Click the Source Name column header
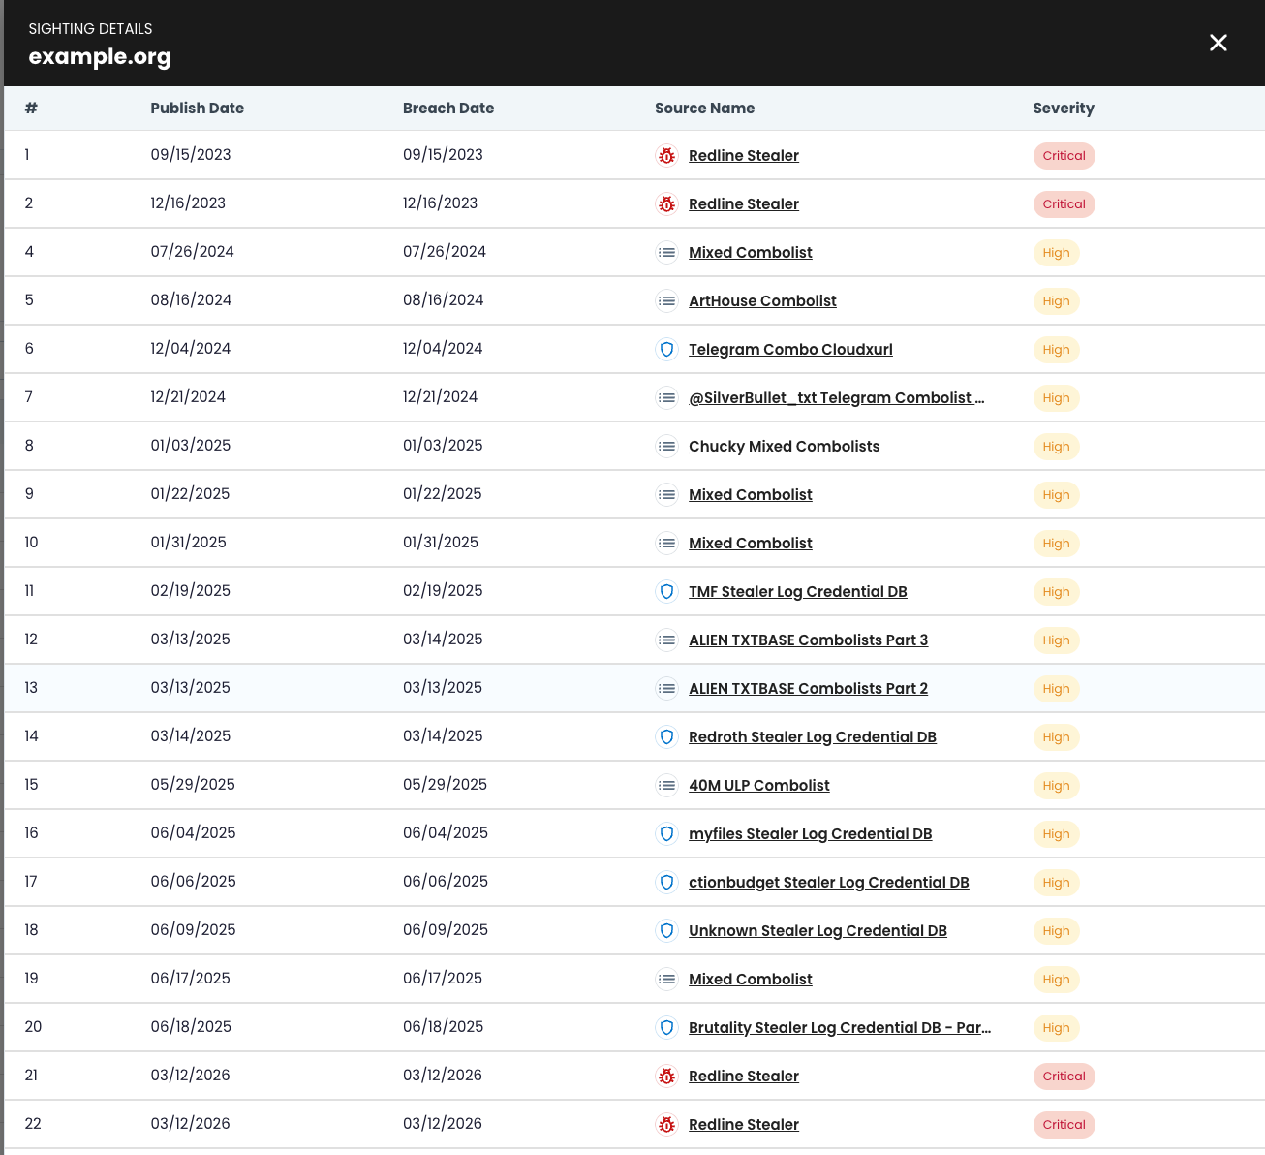The width and height of the screenshot is (1265, 1155). [x=705, y=109]
